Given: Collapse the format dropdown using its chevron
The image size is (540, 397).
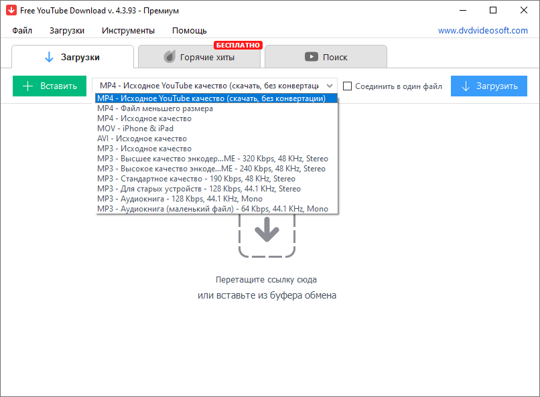Looking at the screenshot, I should coord(329,86).
